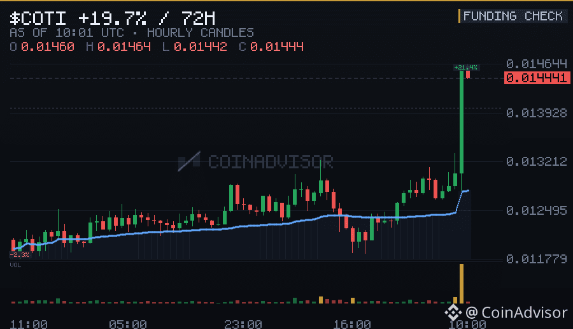
Task: Click the high value 0.01464
Action: coord(124,47)
